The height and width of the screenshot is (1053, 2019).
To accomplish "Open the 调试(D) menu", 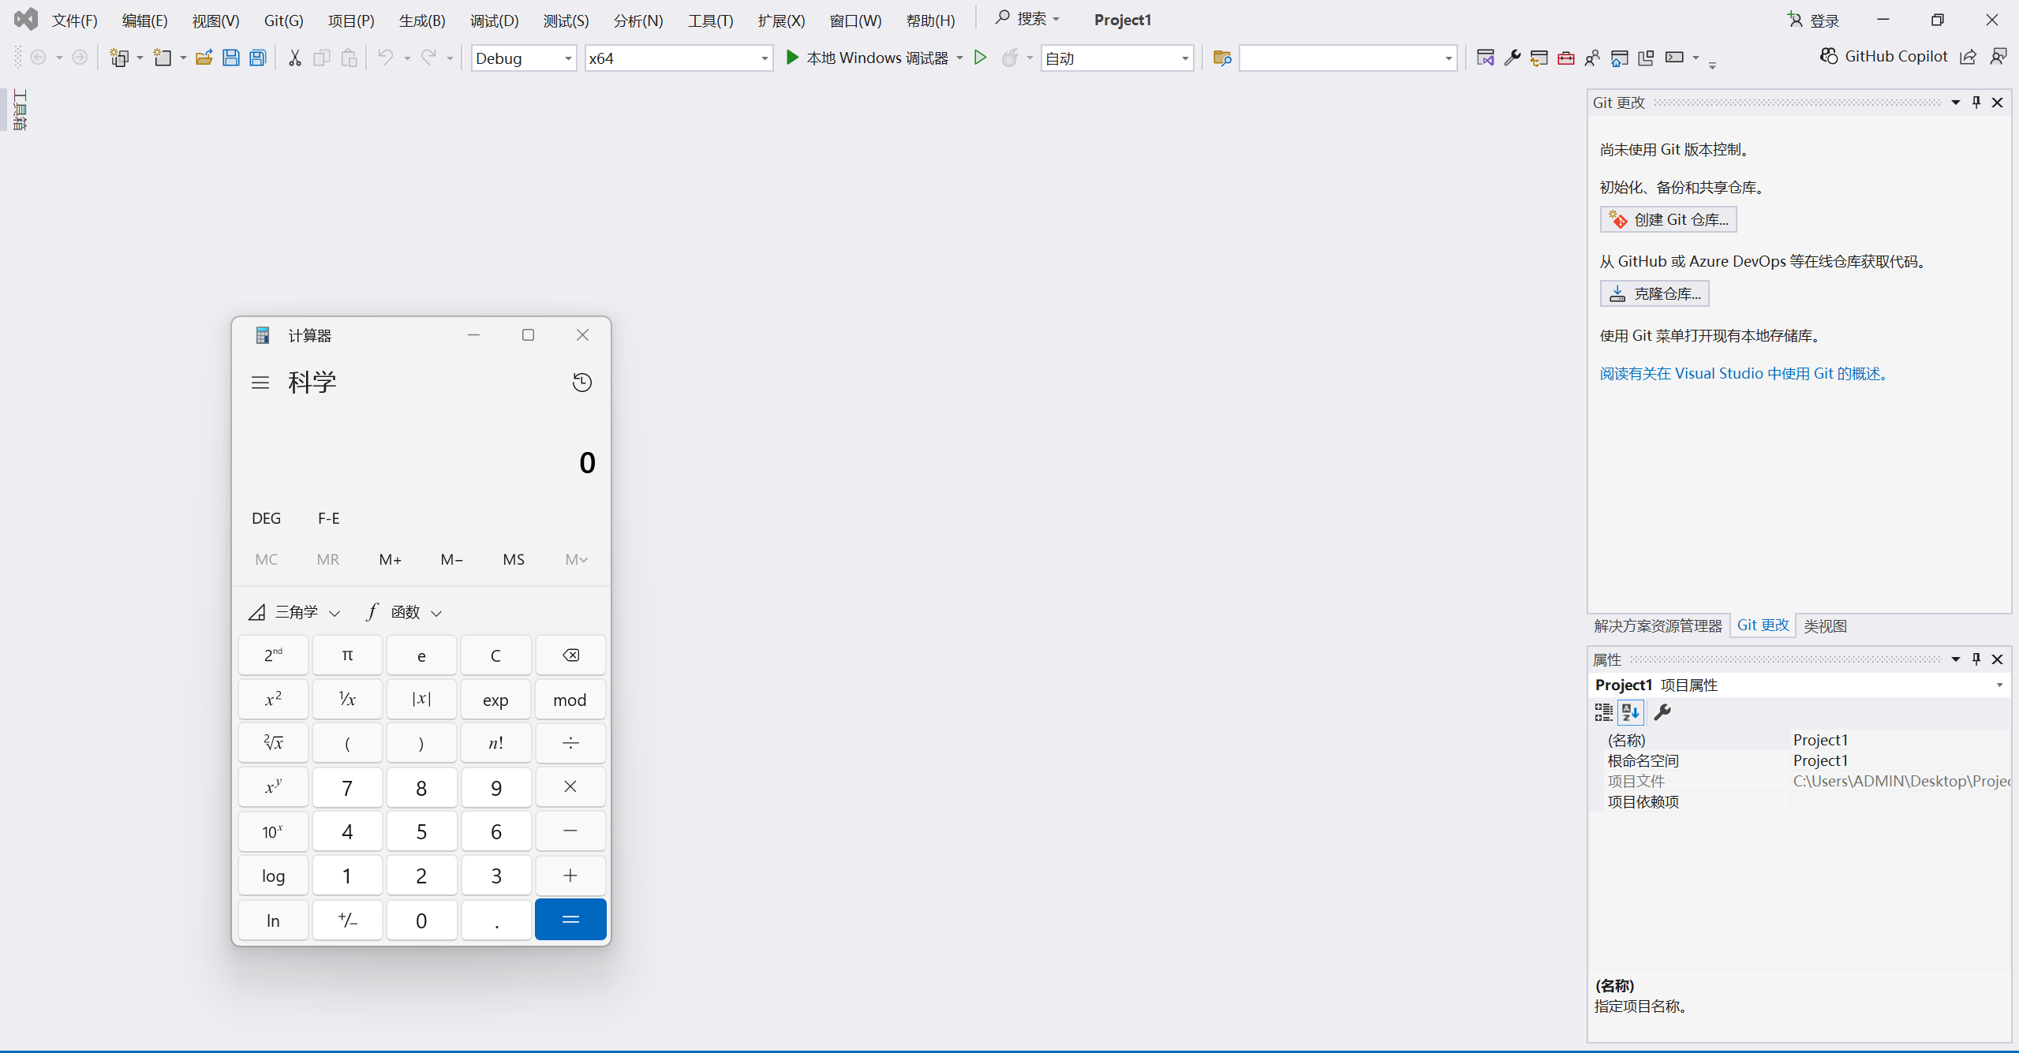I will point(494,21).
